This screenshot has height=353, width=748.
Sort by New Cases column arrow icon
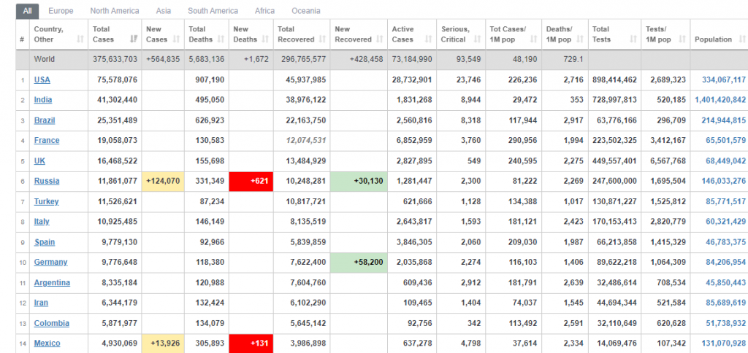(177, 39)
